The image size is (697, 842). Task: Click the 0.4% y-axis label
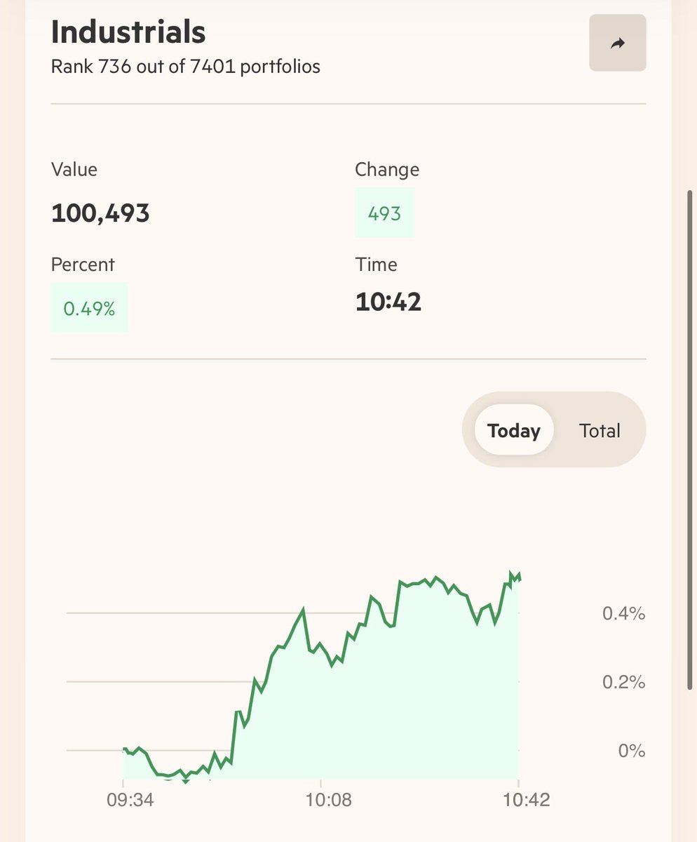623,614
